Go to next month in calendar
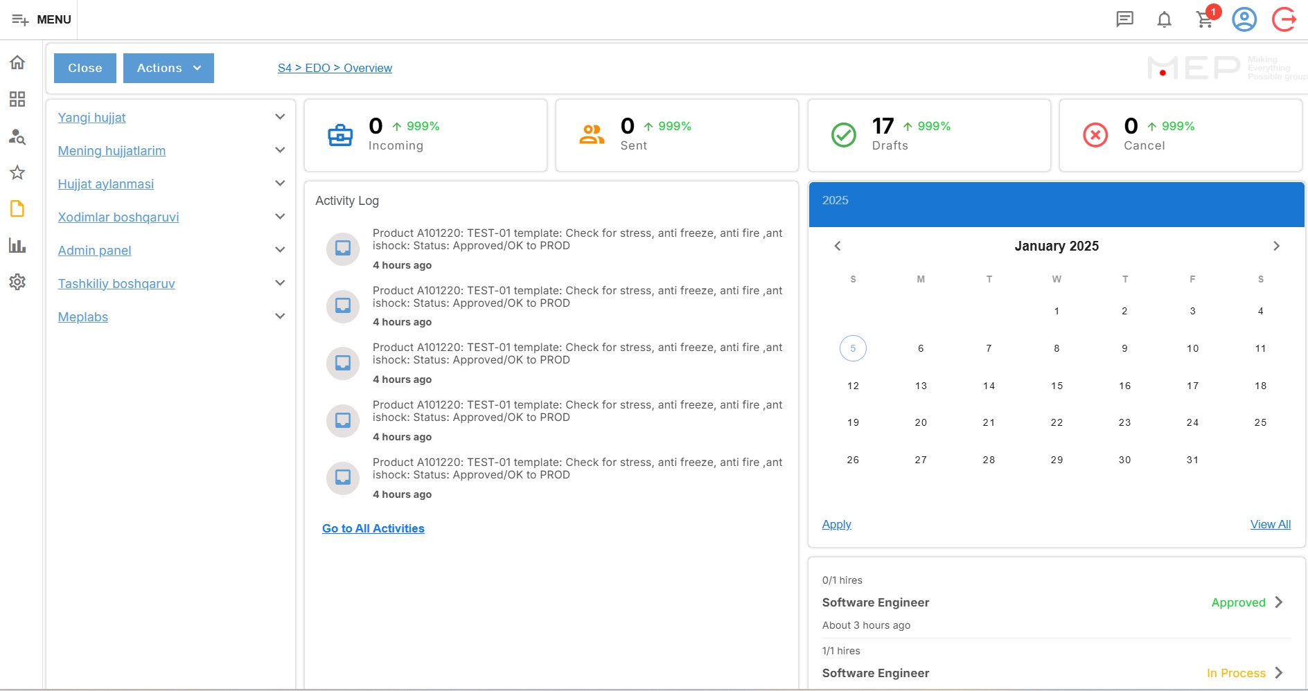Image resolution: width=1308 pixels, height=691 pixels. tap(1276, 246)
